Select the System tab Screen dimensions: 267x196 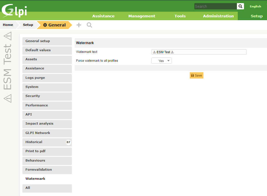pos(47,87)
